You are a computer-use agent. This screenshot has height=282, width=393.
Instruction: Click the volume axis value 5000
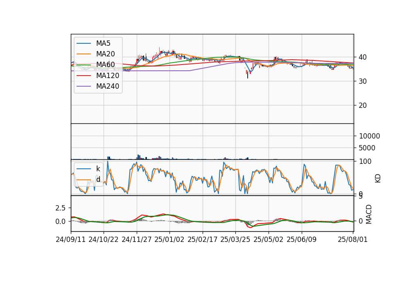[367, 148]
